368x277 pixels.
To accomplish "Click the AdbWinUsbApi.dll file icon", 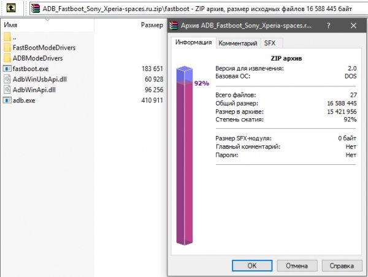I will [7, 79].
